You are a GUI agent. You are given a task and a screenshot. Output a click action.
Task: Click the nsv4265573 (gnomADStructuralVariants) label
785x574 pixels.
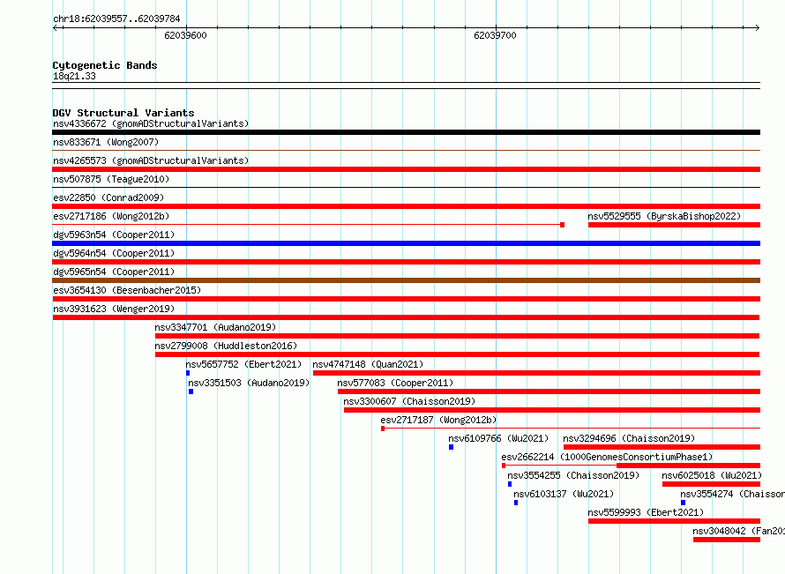pos(151,160)
